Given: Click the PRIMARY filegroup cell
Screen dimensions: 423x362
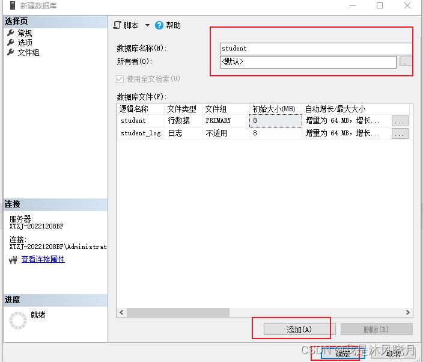Looking at the screenshot, I should pyautogui.click(x=226, y=121).
